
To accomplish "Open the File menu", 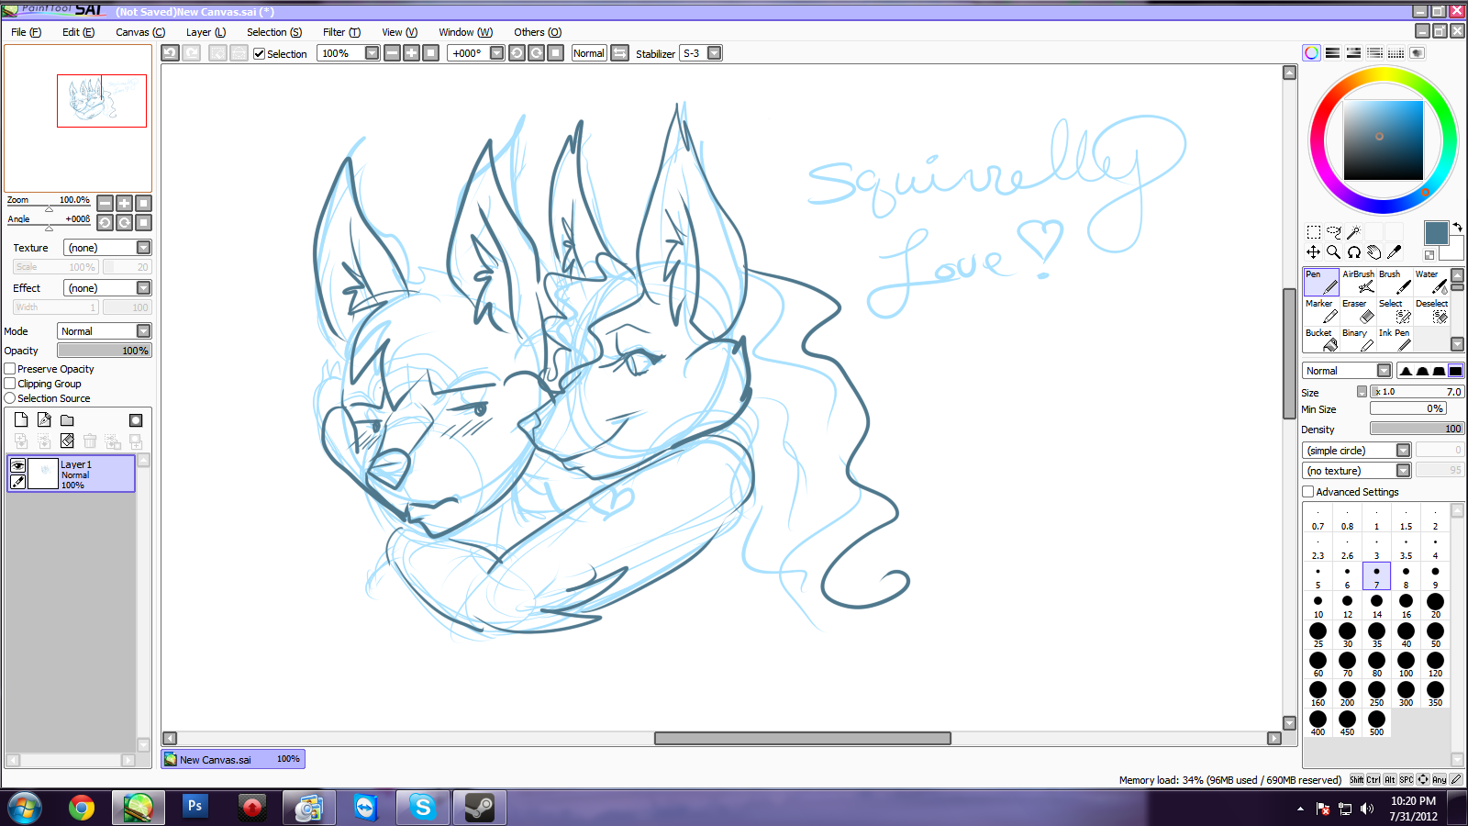I will tap(26, 32).
